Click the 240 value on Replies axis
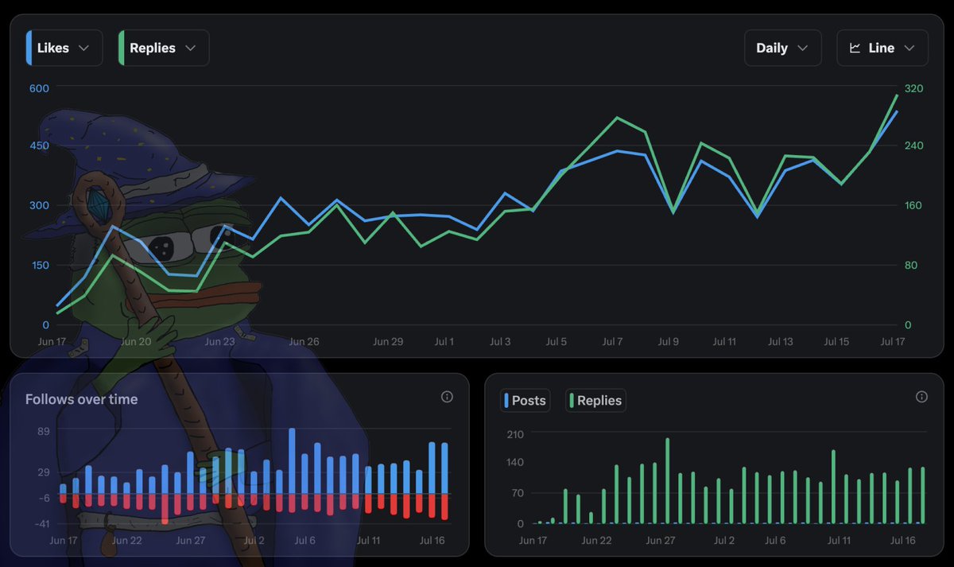The height and width of the screenshot is (567, 954). 913,146
